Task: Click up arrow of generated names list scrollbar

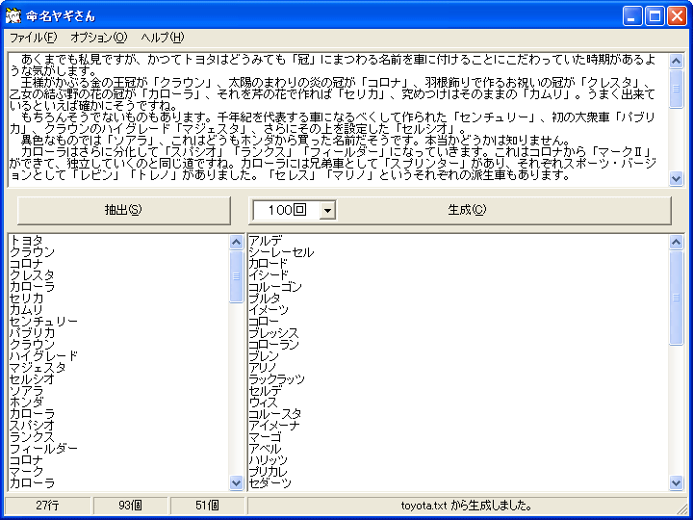Action: (677, 242)
